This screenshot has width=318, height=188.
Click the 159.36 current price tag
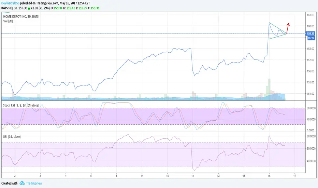point(310,33)
